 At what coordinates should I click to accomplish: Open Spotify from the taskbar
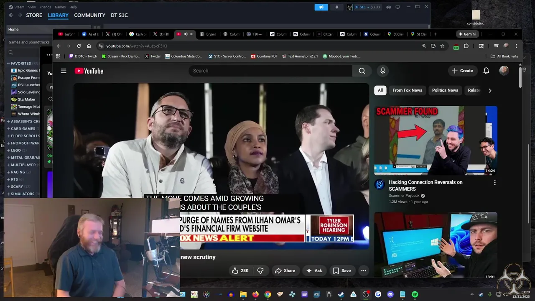(x=415, y=294)
